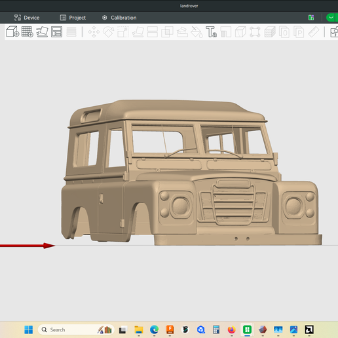Image resolution: width=338 pixels, height=338 pixels.
Task: Click the Add plate grid icon
Action: (x=28, y=32)
